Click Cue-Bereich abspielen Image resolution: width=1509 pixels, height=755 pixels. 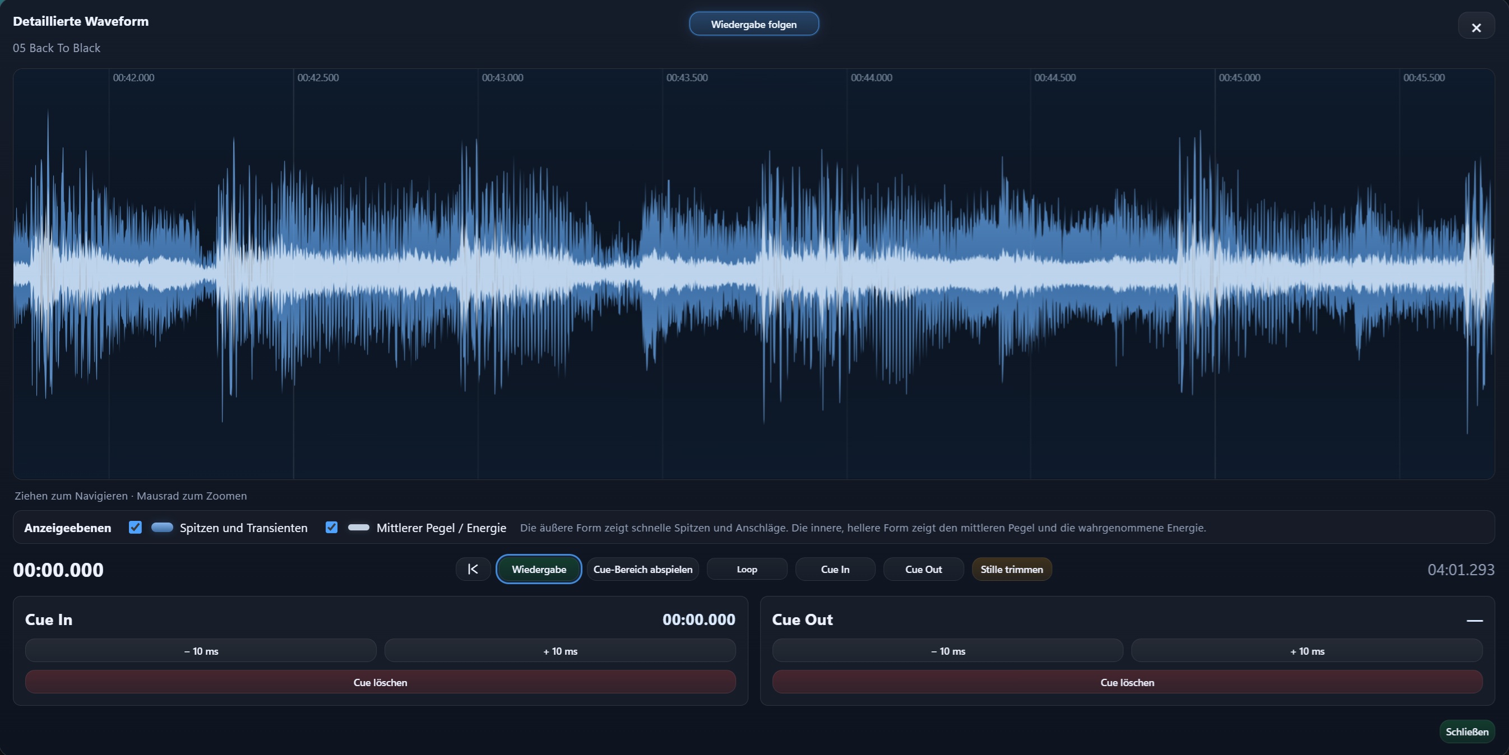[x=642, y=569]
